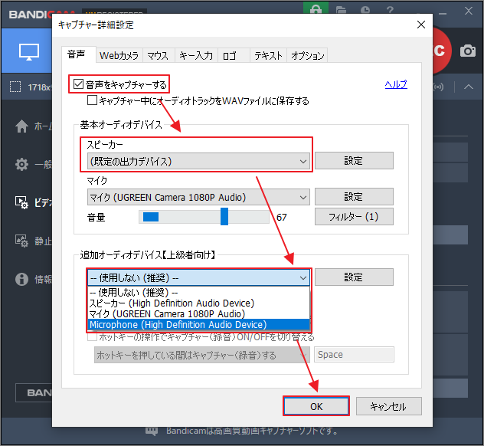Open video settings icon in Bandicam sidebar
The height and width of the screenshot is (446, 484).
pyautogui.click(x=21, y=202)
